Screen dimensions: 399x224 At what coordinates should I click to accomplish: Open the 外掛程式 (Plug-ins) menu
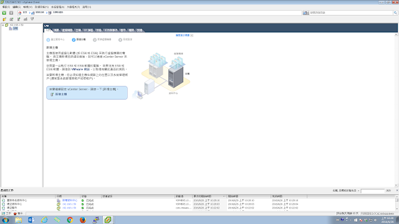(x=74, y=7)
